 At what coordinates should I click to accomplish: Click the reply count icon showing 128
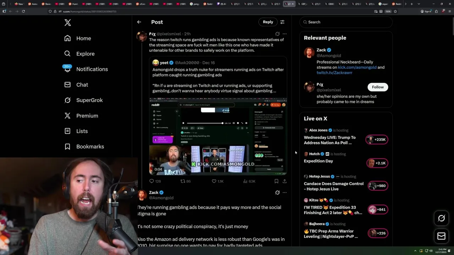152,181
